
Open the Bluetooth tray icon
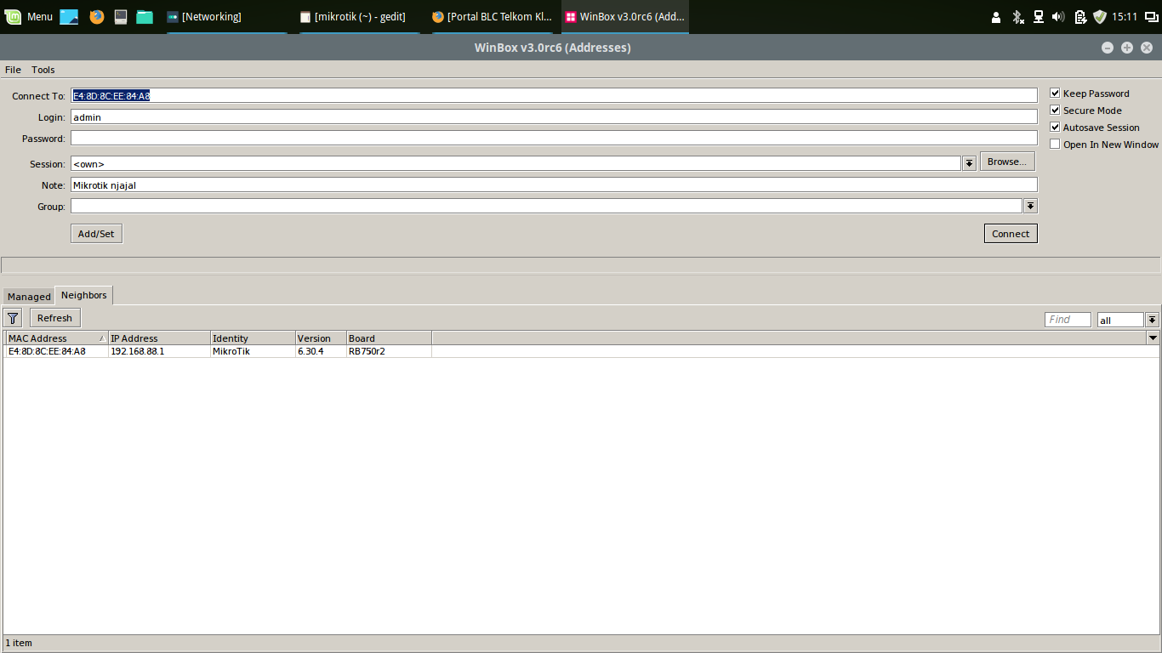point(1017,16)
